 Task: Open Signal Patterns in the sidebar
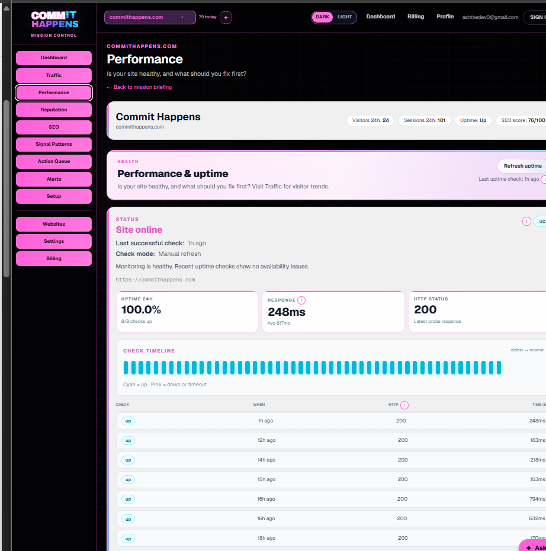coord(54,144)
